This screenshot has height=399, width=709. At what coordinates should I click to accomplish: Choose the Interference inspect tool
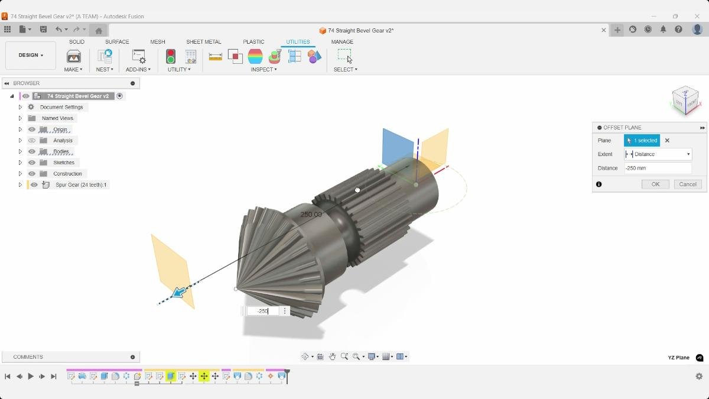click(x=235, y=56)
